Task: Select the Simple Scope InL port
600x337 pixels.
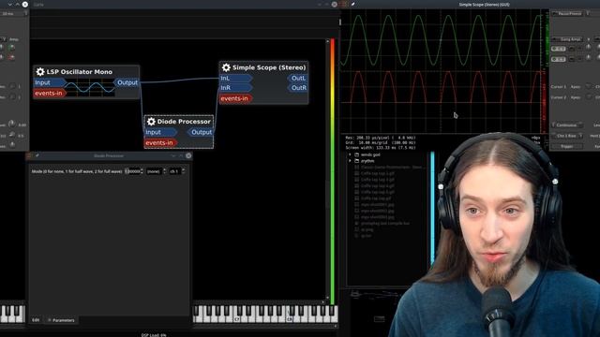Action: point(235,79)
